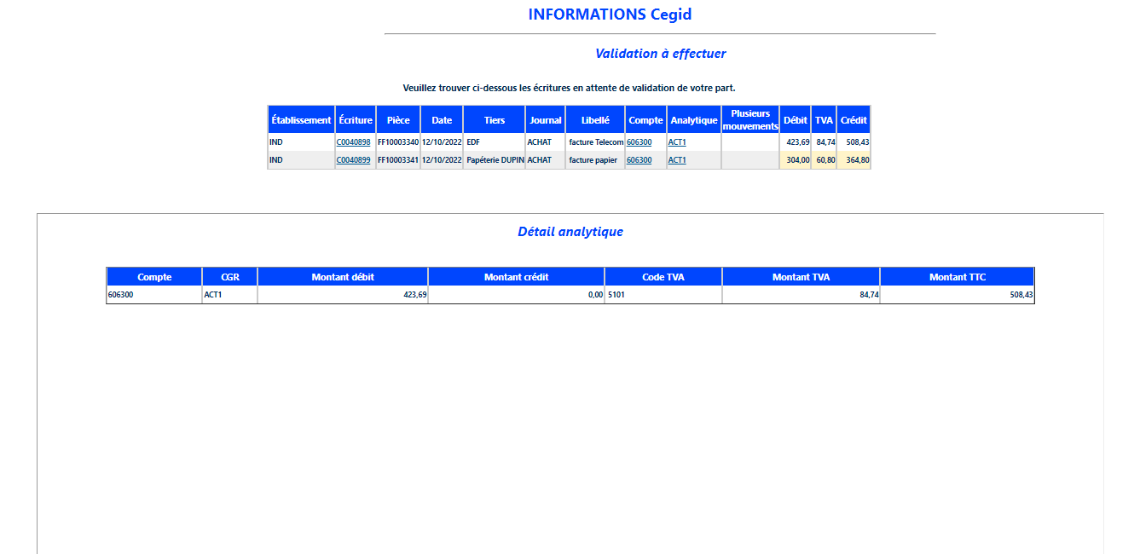Click the highlighted 364,80 crédit cell

tap(854, 160)
